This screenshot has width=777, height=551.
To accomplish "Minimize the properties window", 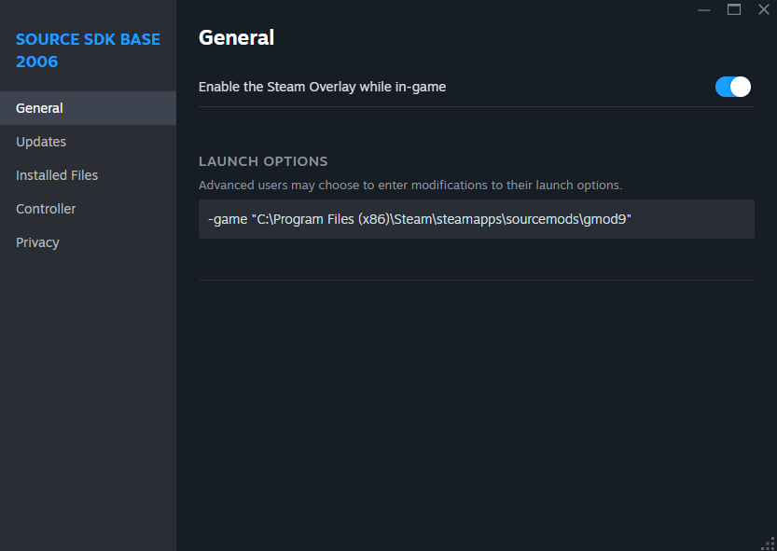I will click(704, 9).
